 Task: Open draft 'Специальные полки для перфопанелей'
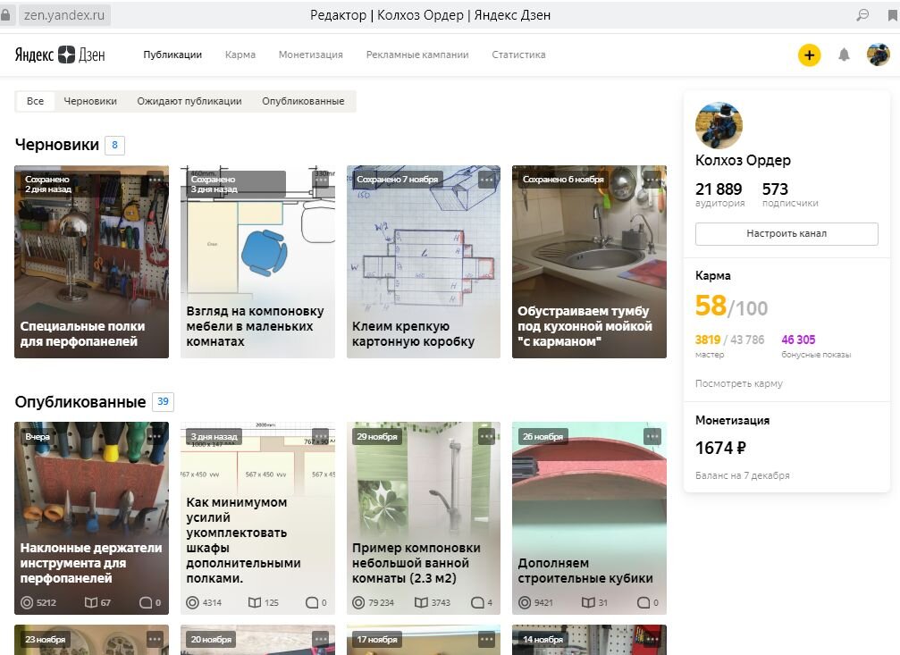pyautogui.click(x=91, y=262)
